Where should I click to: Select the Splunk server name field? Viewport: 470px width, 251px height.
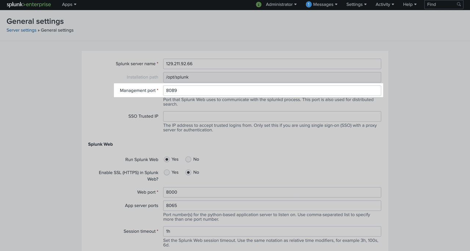tap(272, 63)
